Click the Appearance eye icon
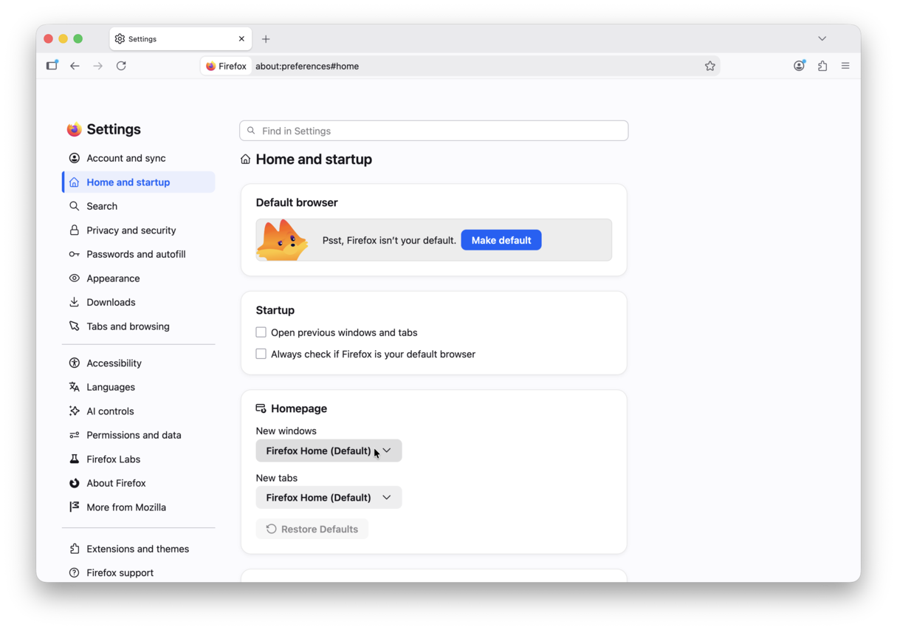Image resolution: width=897 pixels, height=630 pixels. pyautogui.click(x=75, y=278)
